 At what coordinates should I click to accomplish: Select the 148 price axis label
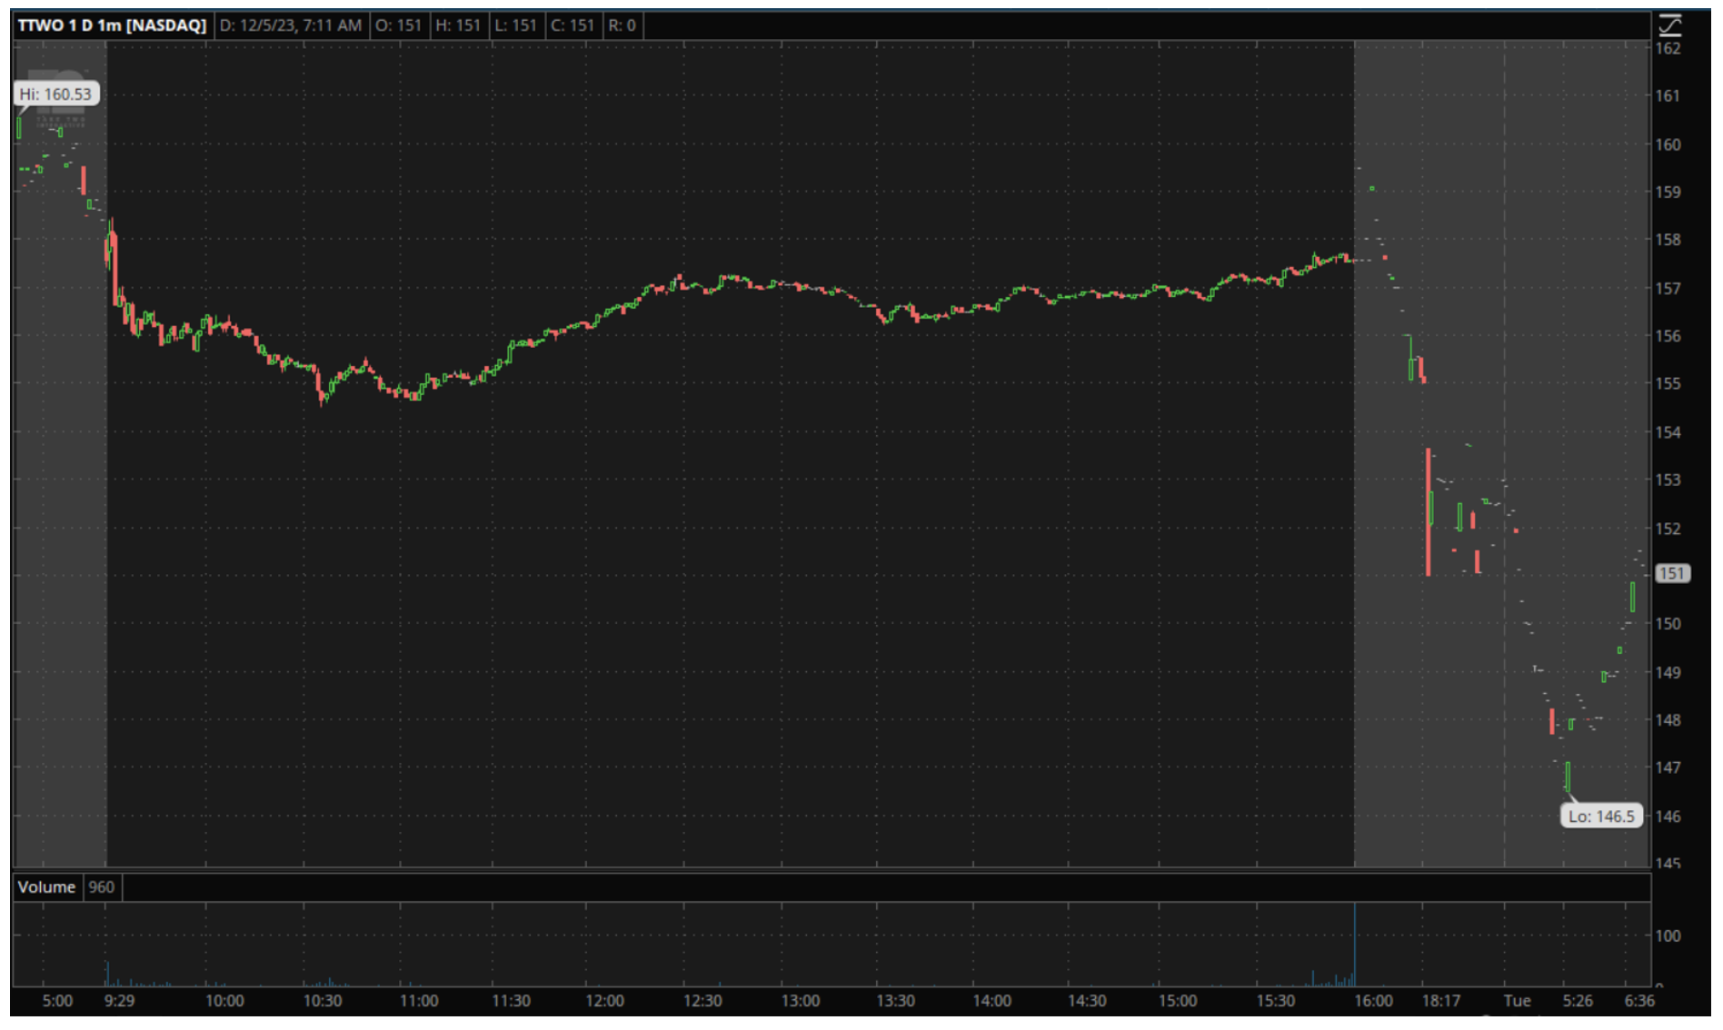coord(1668,720)
